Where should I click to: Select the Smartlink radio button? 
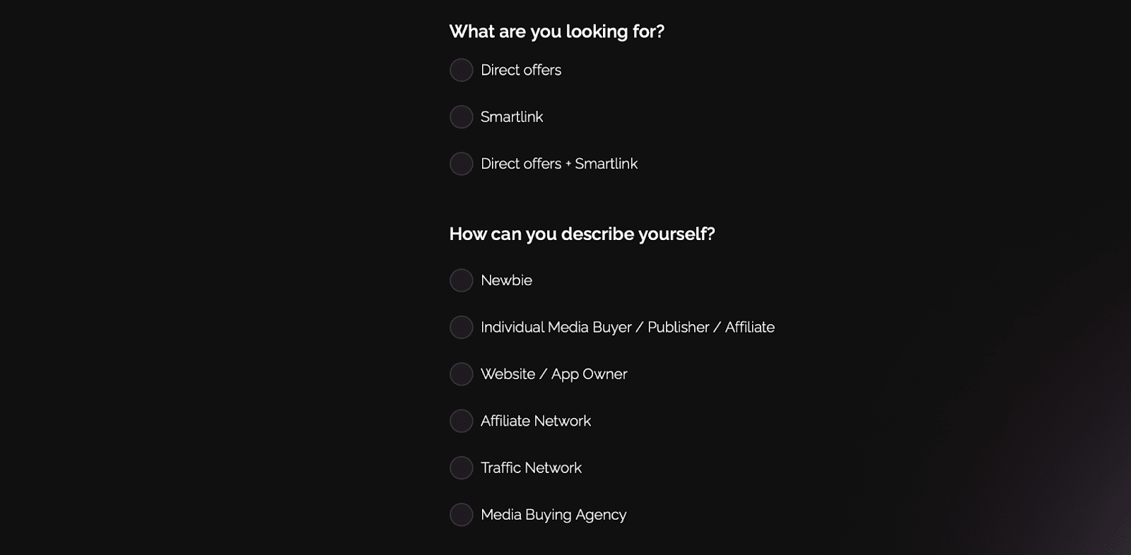click(x=461, y=117)
